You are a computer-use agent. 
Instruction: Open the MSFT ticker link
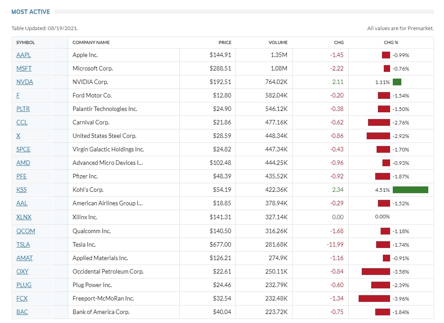24,68
